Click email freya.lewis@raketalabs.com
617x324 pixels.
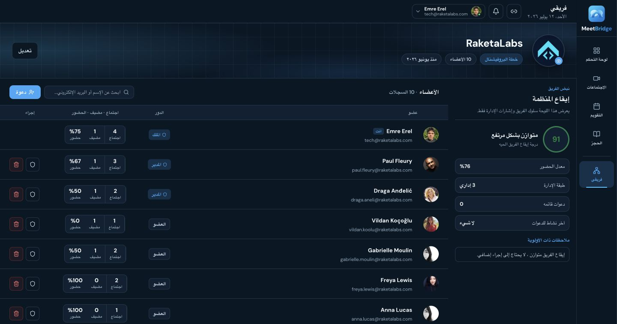click(x=382, y=289)
